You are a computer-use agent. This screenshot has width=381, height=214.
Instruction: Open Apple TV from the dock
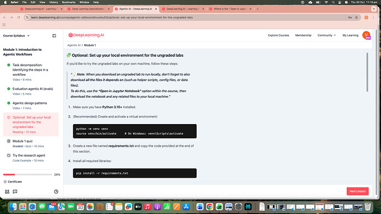pos(138,207)
